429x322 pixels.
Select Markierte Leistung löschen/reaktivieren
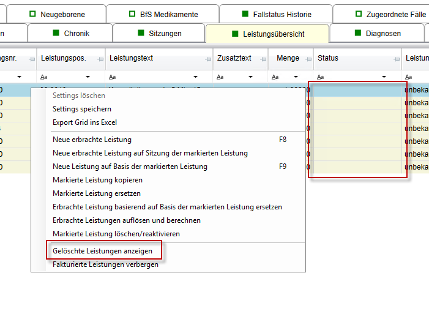click(175, 234)
